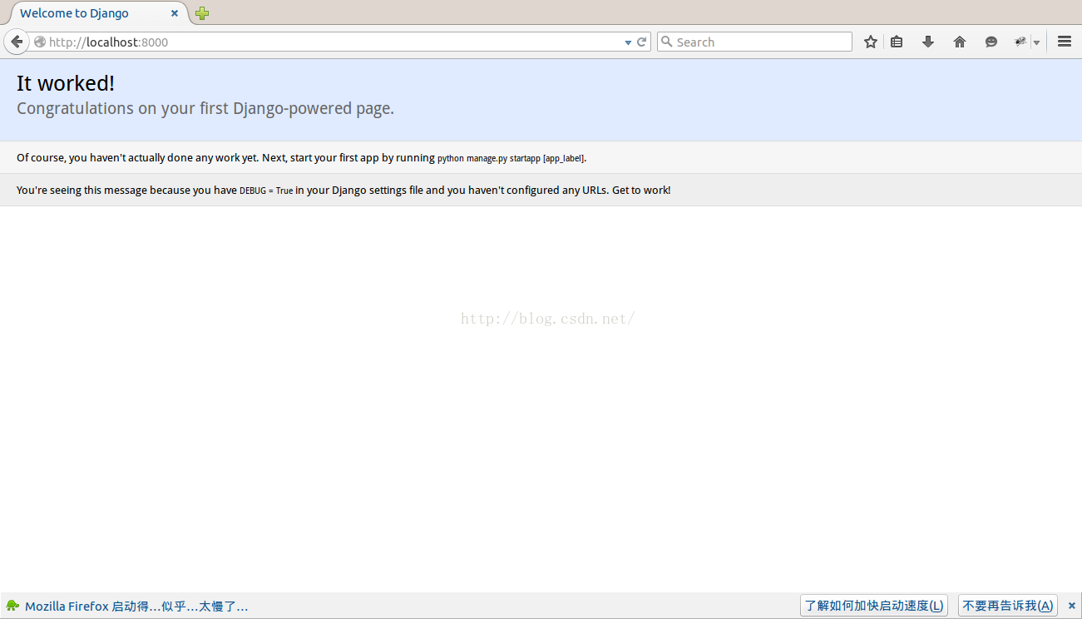Click the globe site identity icon
The width and height of the screenshot is (1082, 619).
(x=39, y=42)
